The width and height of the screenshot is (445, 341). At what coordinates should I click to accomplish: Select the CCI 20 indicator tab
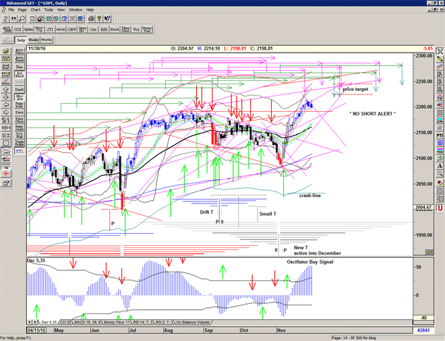67,322
